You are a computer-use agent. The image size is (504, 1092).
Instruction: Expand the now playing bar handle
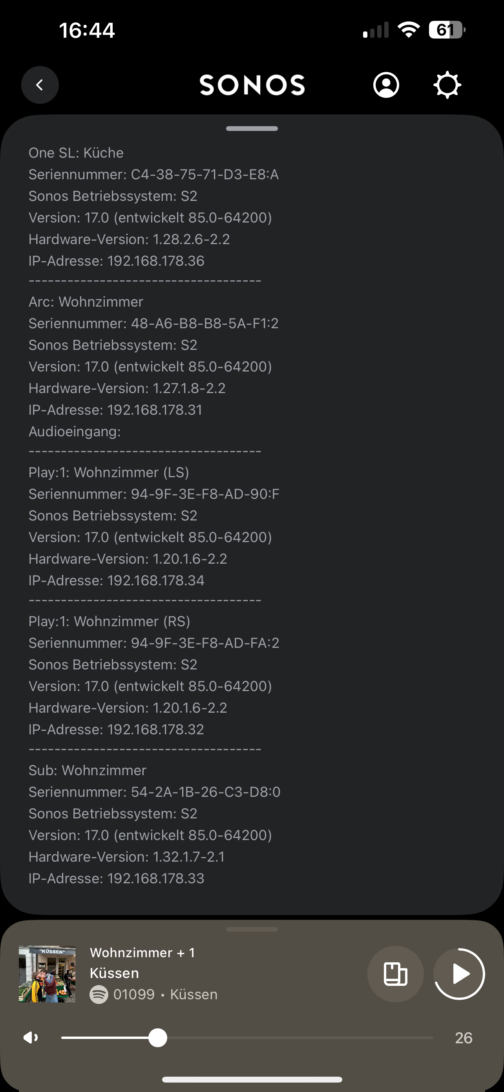pos(252,929)
